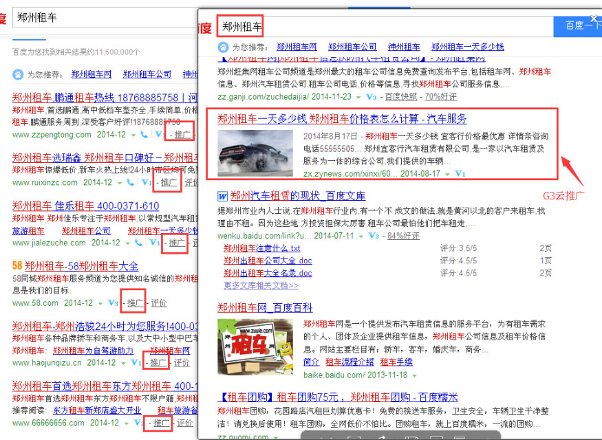Open 郑州租车-58郑州租车大全 result title

81,266
